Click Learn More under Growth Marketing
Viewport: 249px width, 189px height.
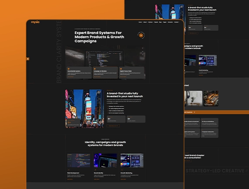[123, 179]
